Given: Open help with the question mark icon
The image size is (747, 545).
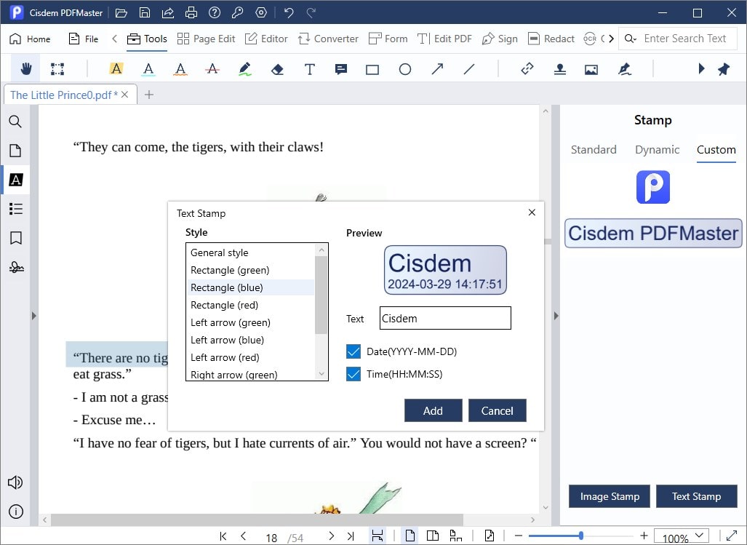Looking at the screenshot, I should 215,13.
